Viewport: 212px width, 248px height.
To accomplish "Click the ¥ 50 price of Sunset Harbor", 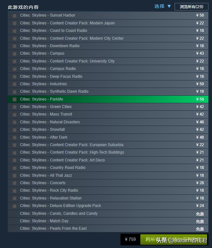I will coord(200,15).
